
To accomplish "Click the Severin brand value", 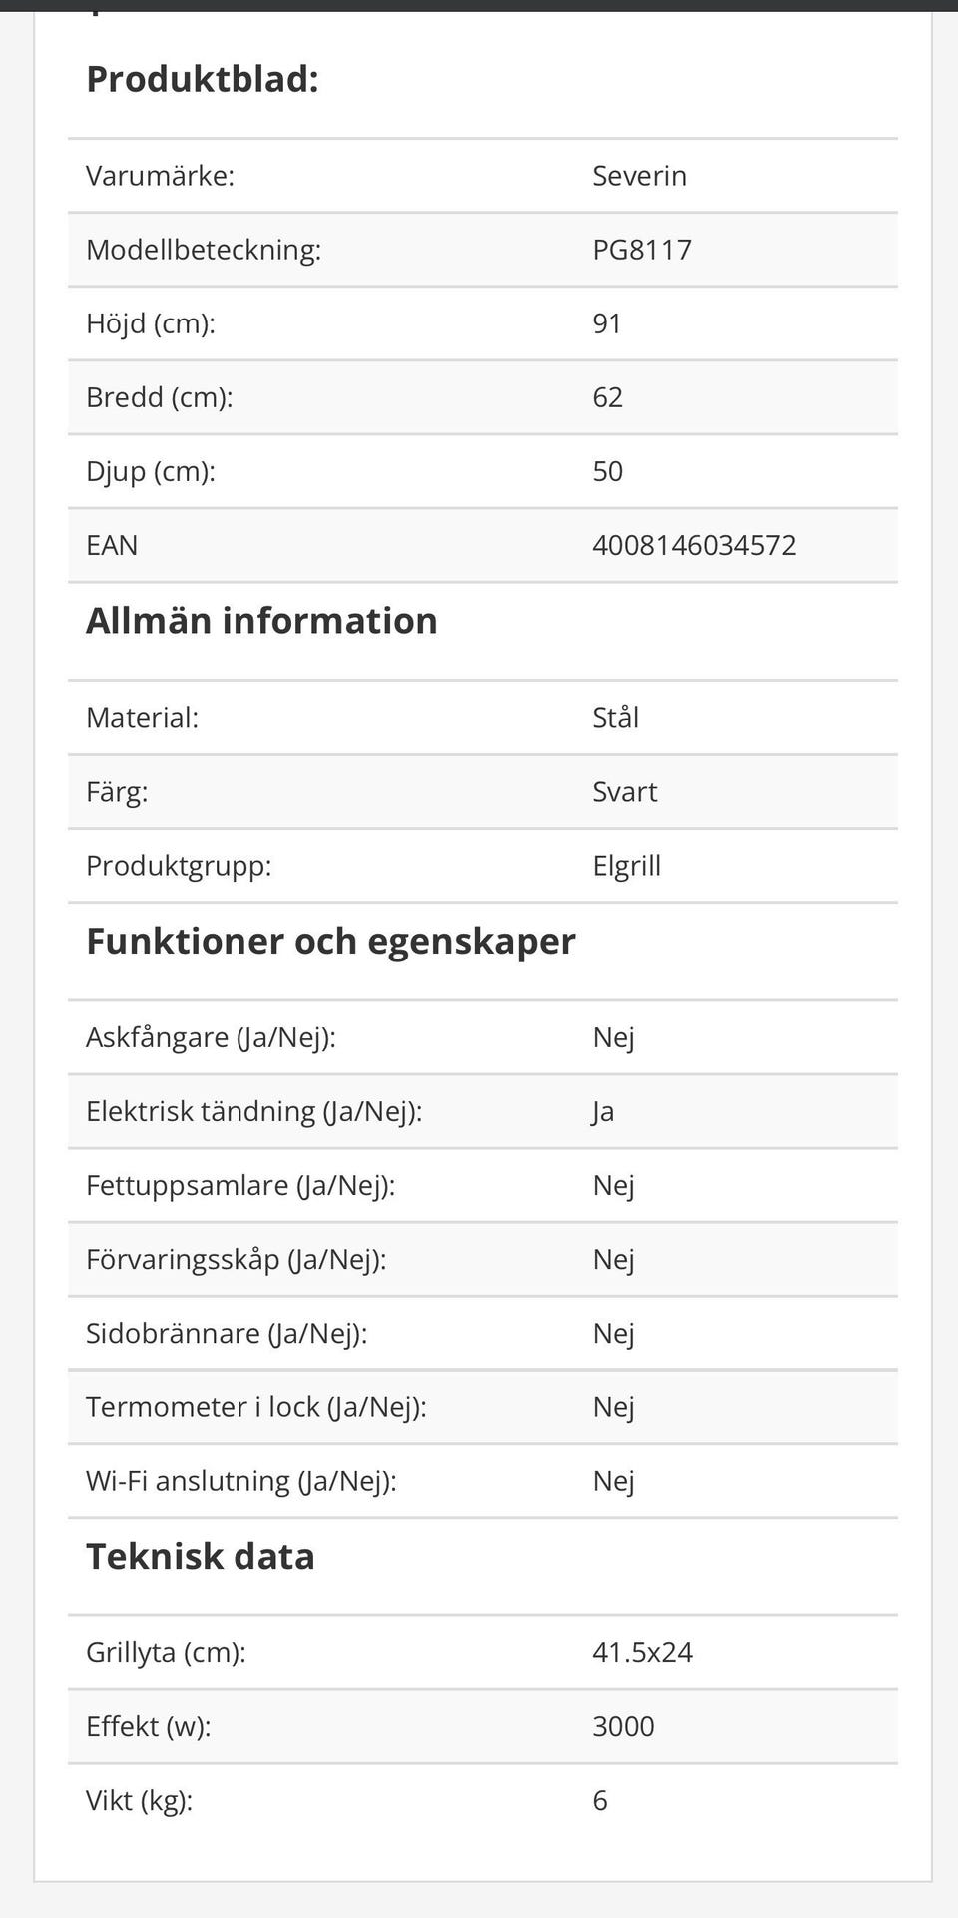I will 639,176.
